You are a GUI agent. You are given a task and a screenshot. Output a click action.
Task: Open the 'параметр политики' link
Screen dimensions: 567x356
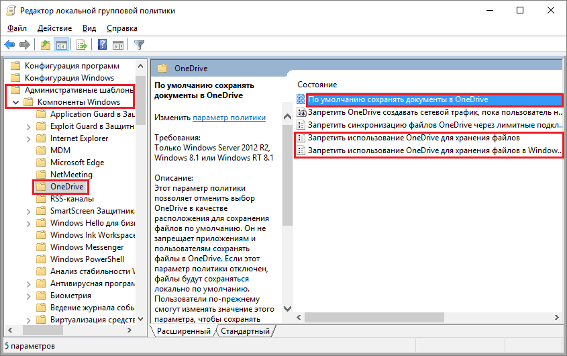229,118
